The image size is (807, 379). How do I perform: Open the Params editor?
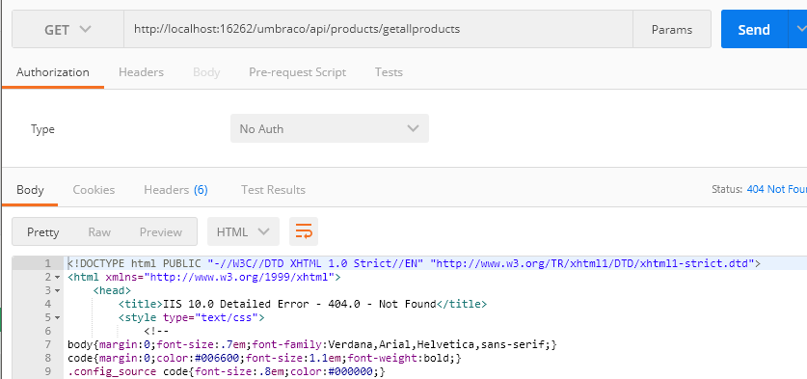coord(672,30)
